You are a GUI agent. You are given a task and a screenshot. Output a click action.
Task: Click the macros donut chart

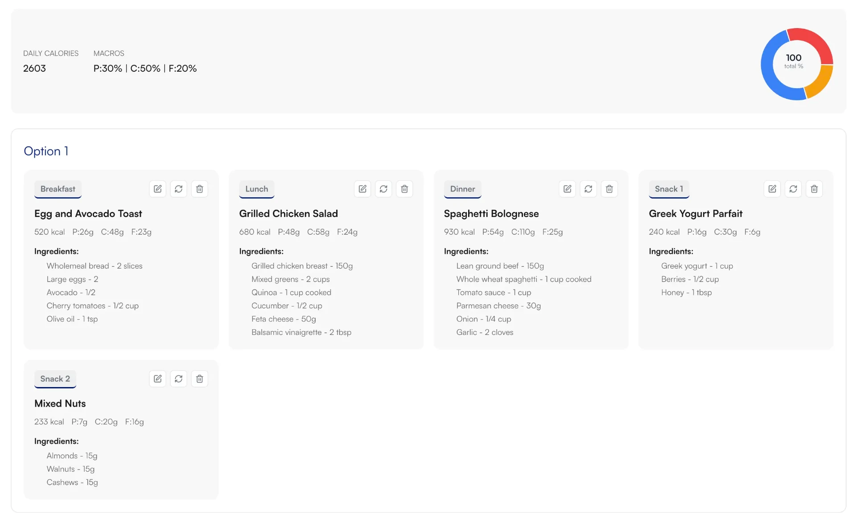(x=797, y=64)
